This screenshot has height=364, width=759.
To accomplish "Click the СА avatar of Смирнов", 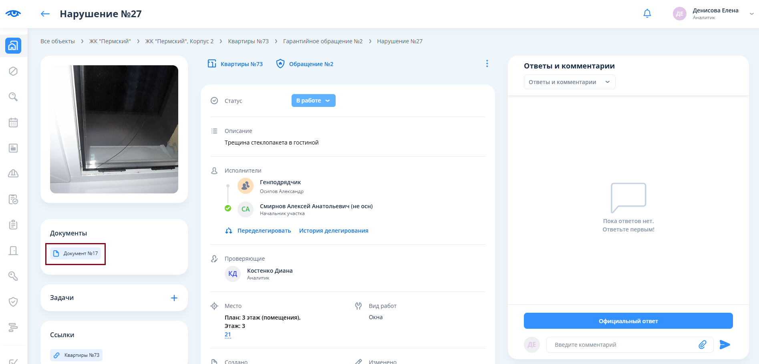I will pos(246,209).
